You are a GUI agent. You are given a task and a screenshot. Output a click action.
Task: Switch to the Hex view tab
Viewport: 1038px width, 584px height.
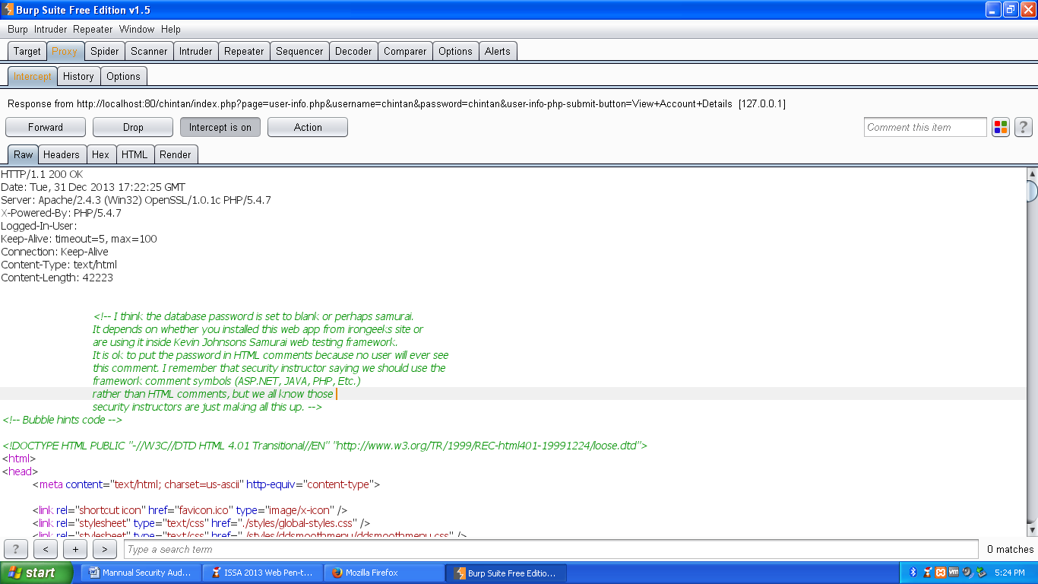tap(100, 154)
